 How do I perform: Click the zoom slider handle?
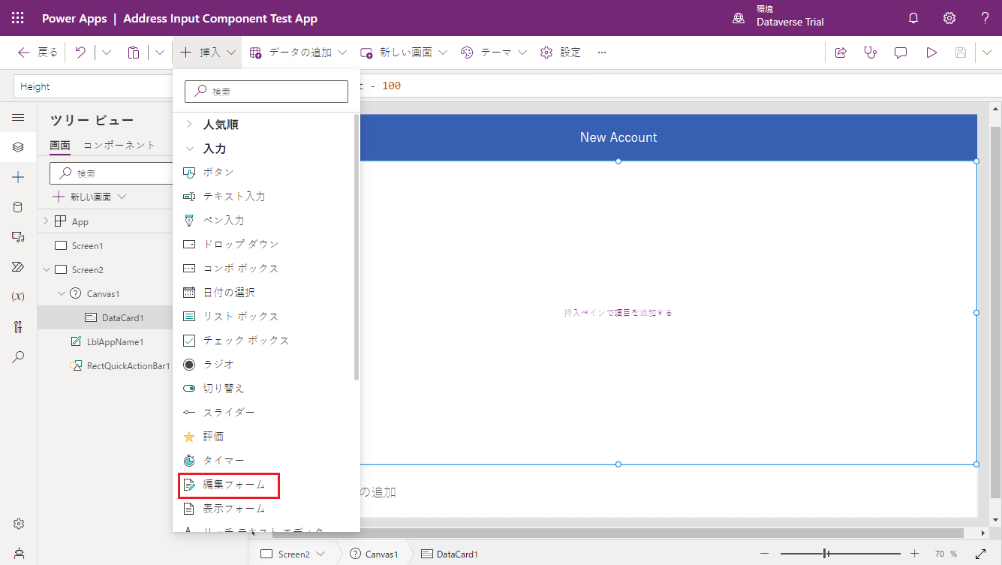[826, 554]
